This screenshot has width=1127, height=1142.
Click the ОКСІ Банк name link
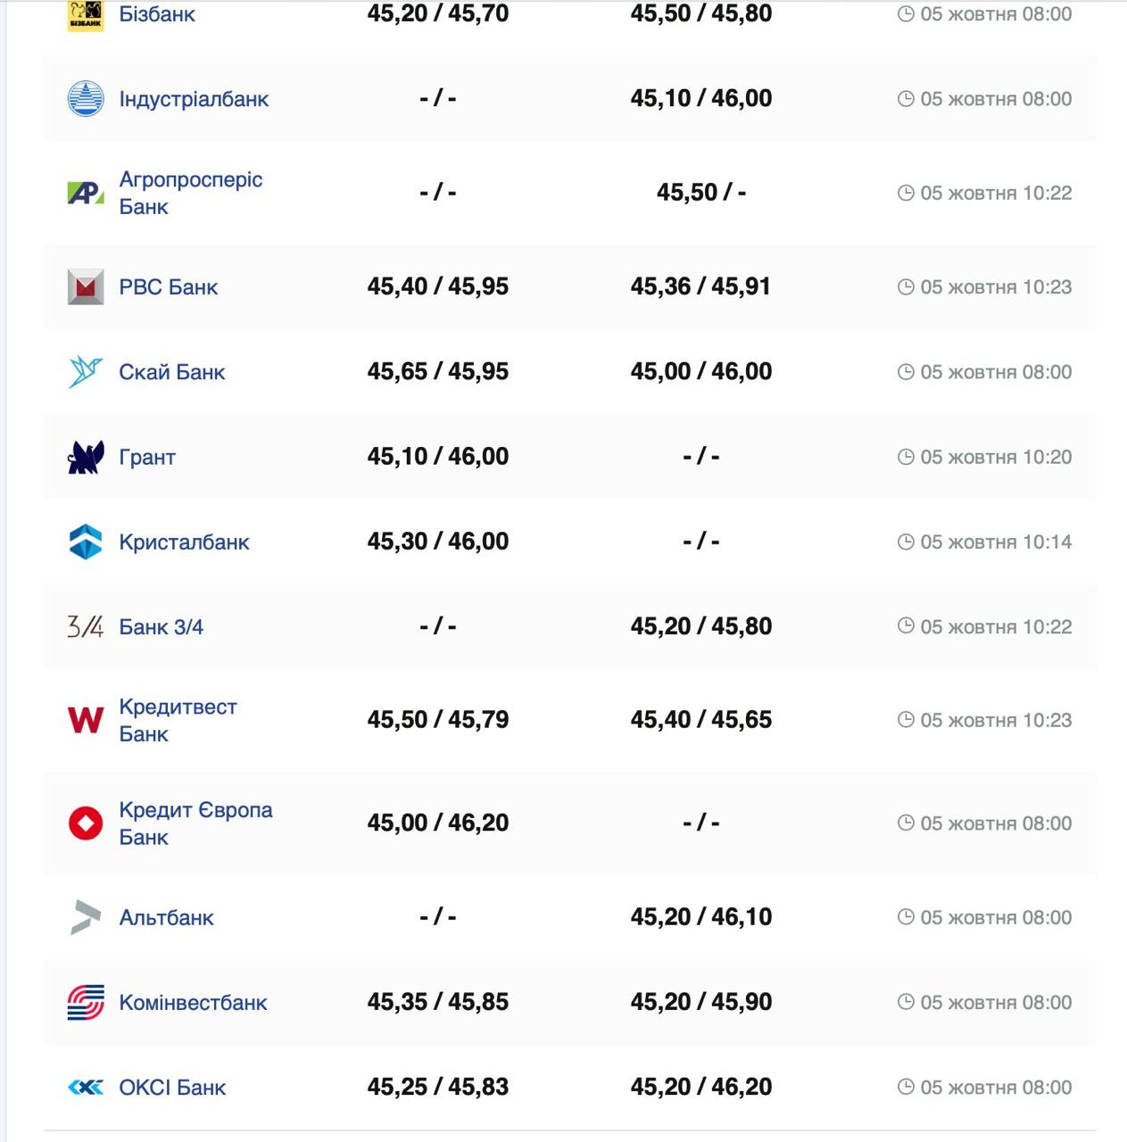pyautogui.click(x=173, y=1087)
